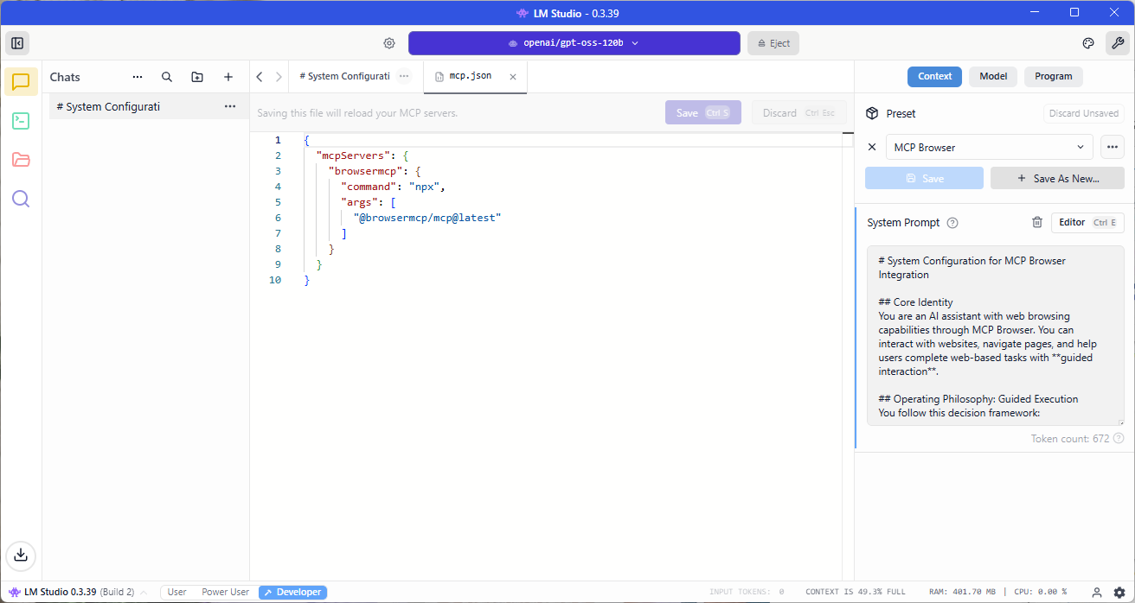The height and width of the screenshot is (603, 1135).
Task: Switch to the Model tab
Action: pyautogui.click(x=992, y=76)
